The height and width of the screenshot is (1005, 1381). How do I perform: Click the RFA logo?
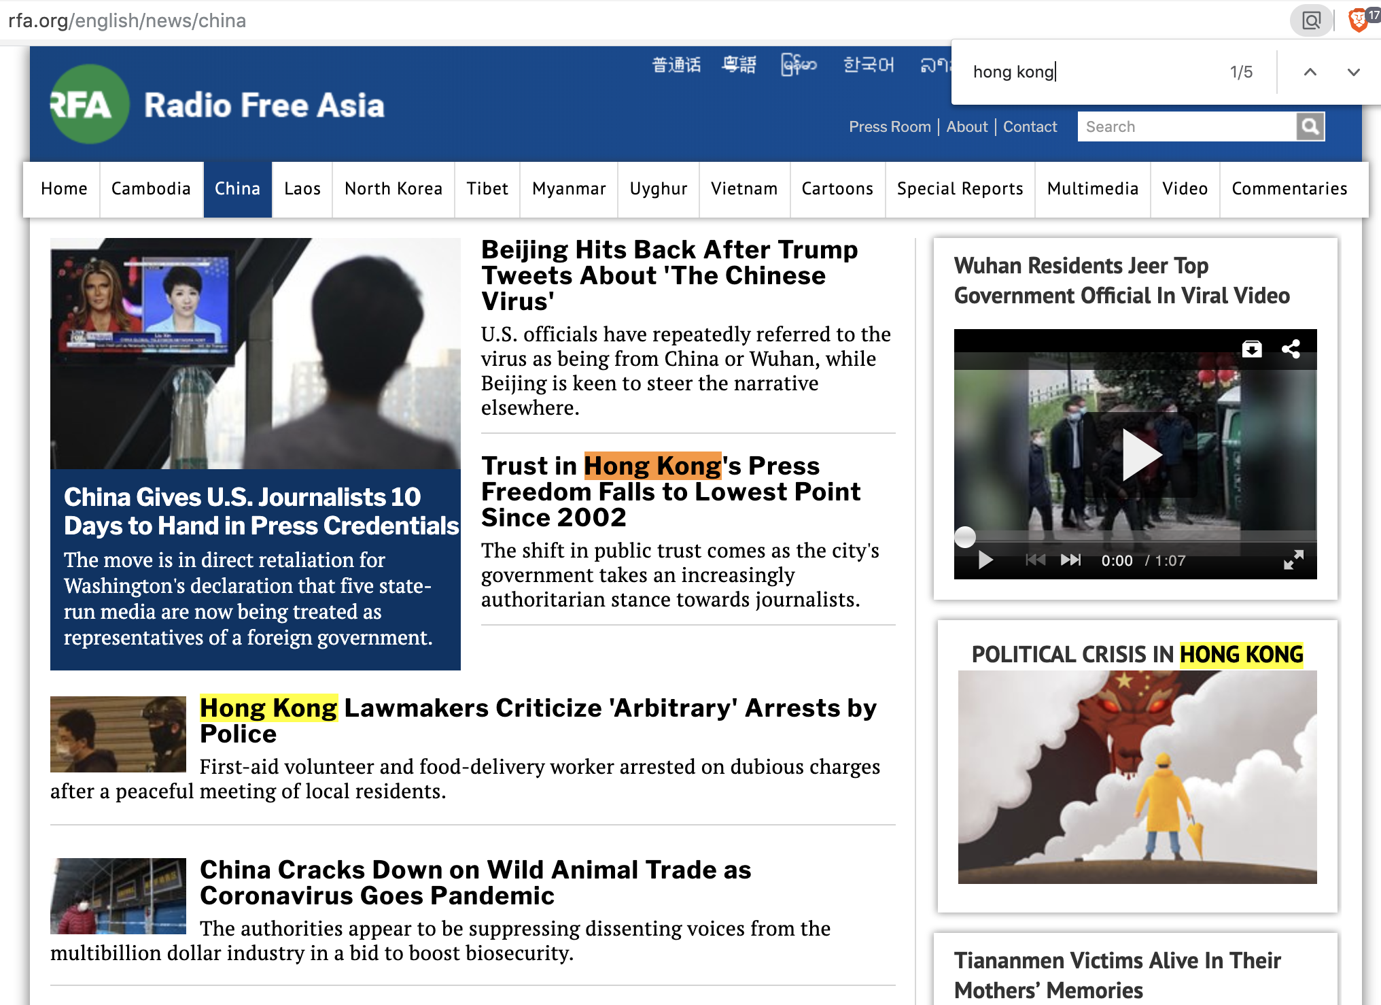[x=89, y=104]
